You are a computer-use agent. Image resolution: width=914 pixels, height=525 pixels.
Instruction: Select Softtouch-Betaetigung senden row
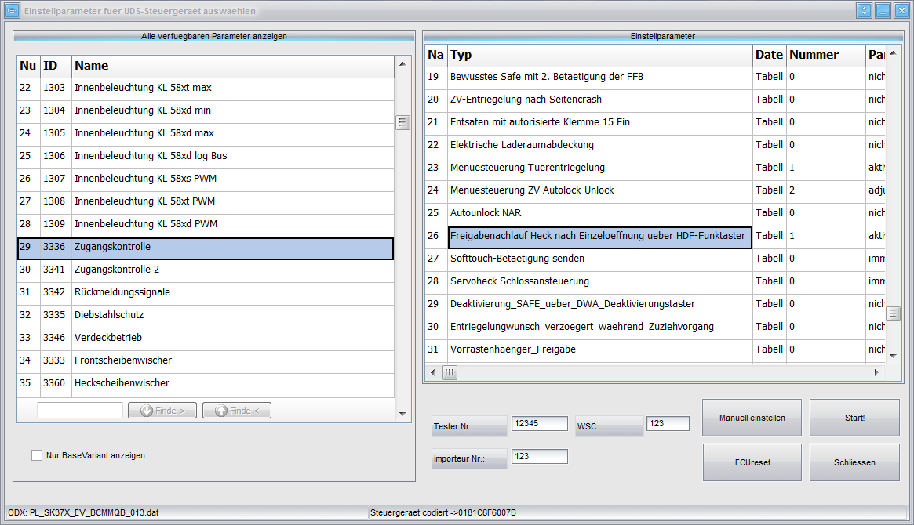coord(655,259)
